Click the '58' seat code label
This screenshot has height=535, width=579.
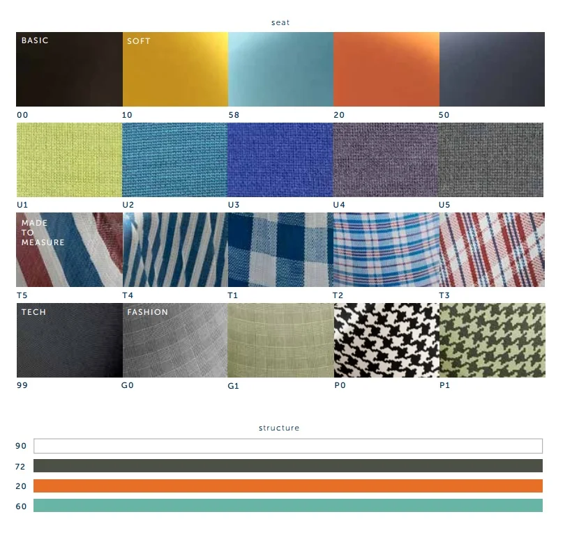coord(234,115)
